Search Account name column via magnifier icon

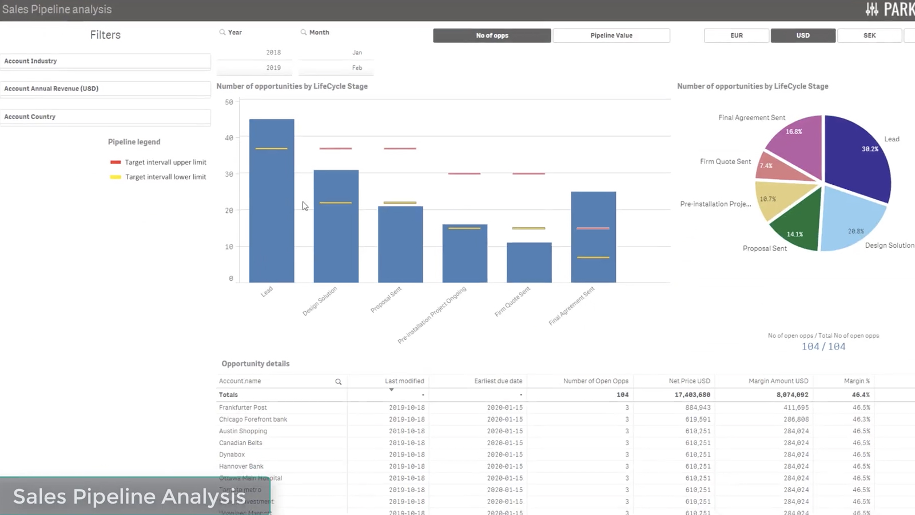click(339, 382)
